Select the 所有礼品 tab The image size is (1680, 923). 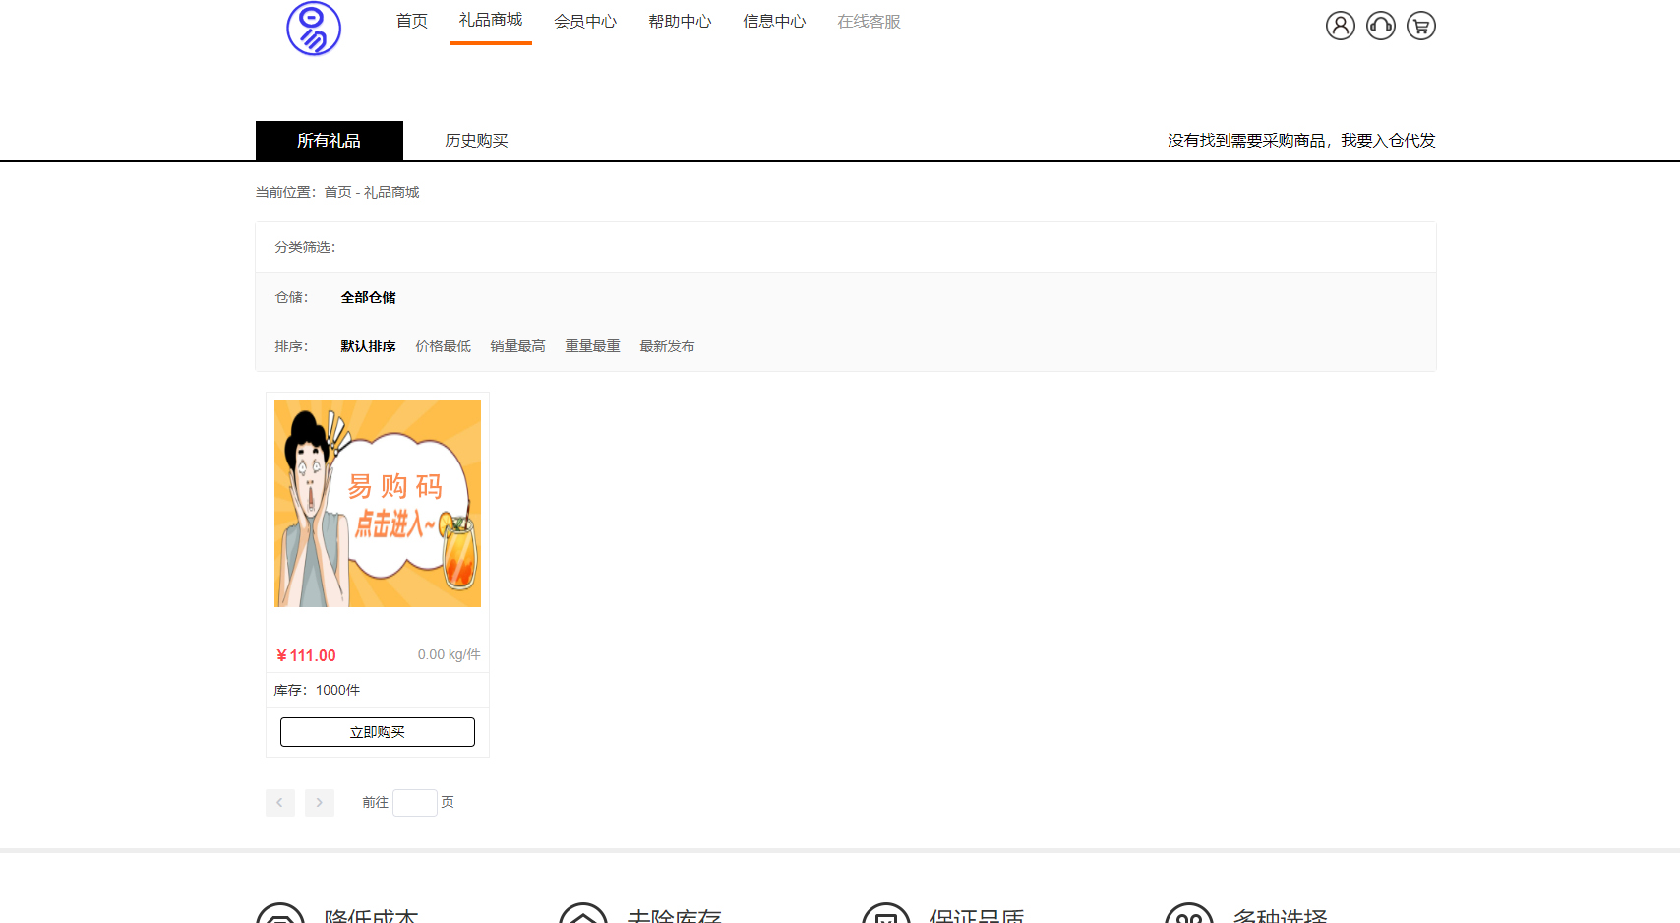pyautogui.click(x=329, y=141)
